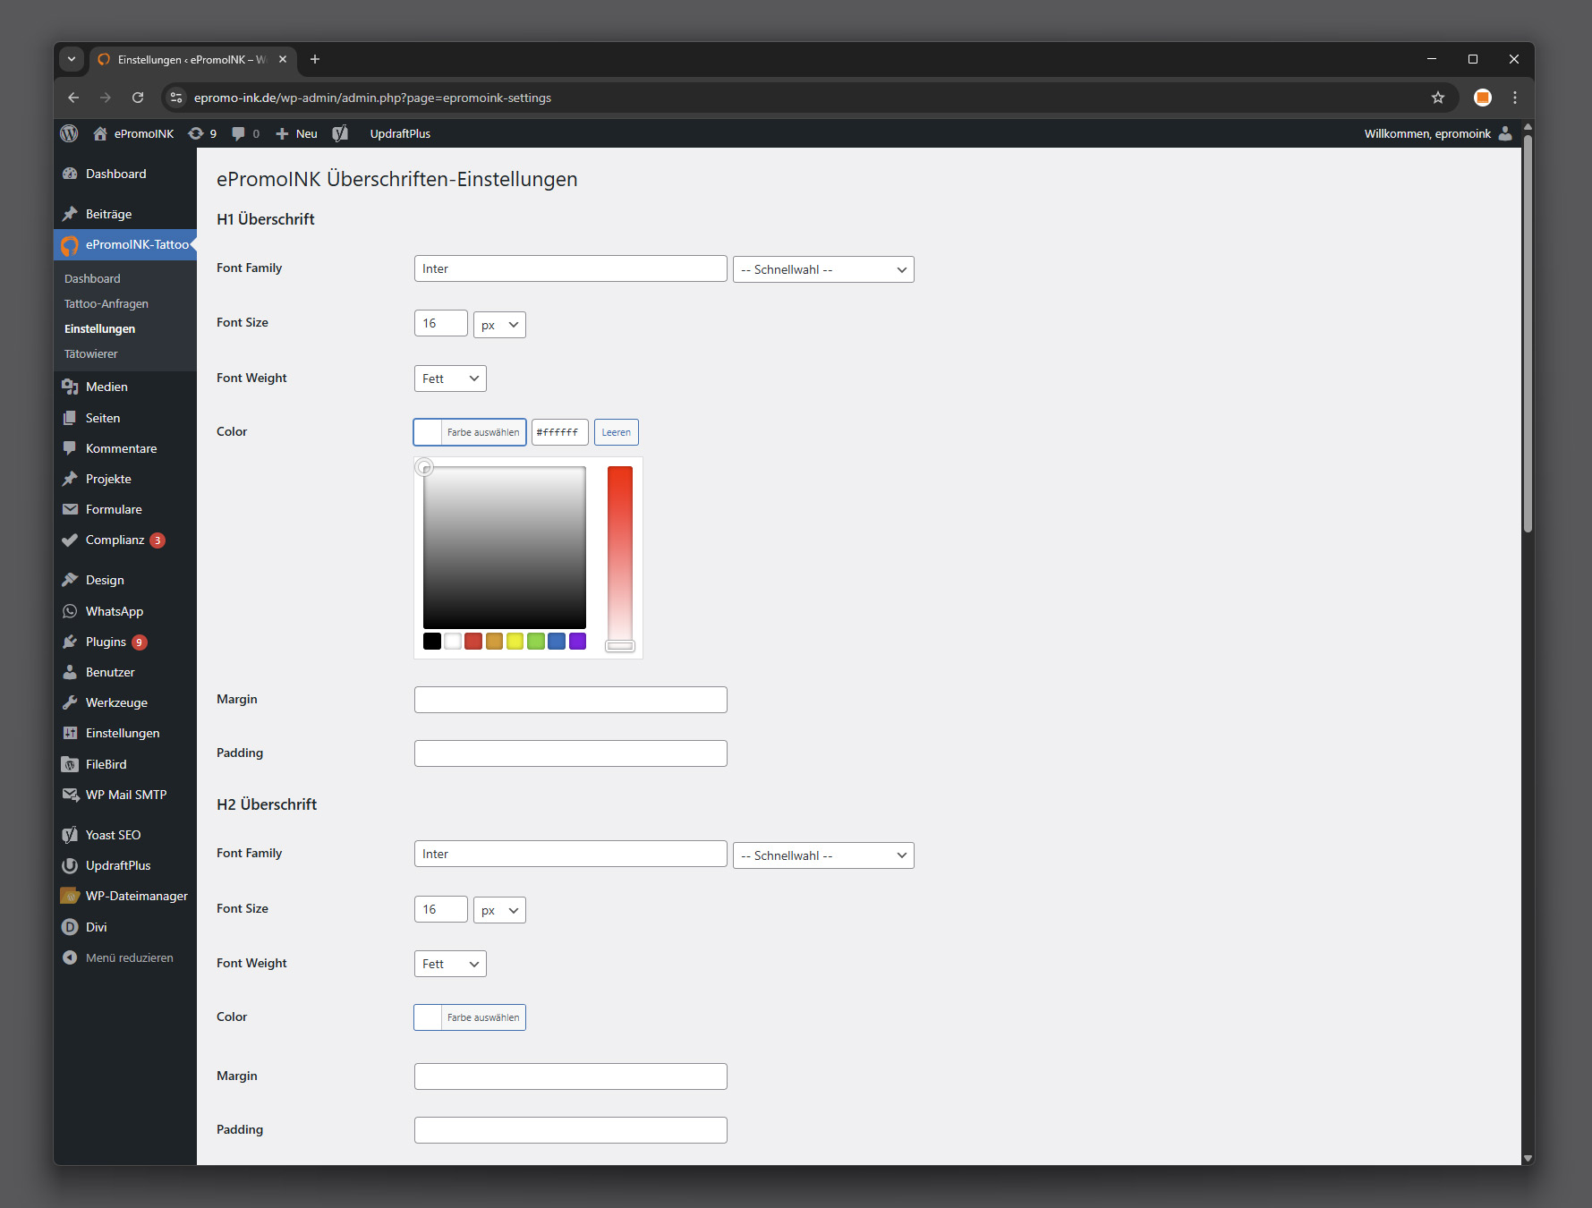Click the UpdraftPlus link in admin bar
Image resolution: width=1592 pixels, height=1208 pixels.
coord(400,133)
